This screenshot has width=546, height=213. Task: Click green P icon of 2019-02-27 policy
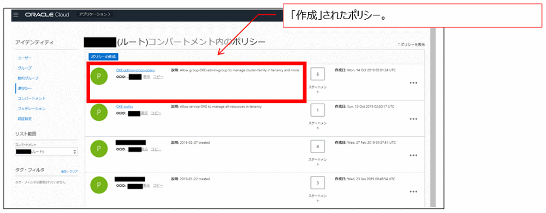(x=99, y=149)
